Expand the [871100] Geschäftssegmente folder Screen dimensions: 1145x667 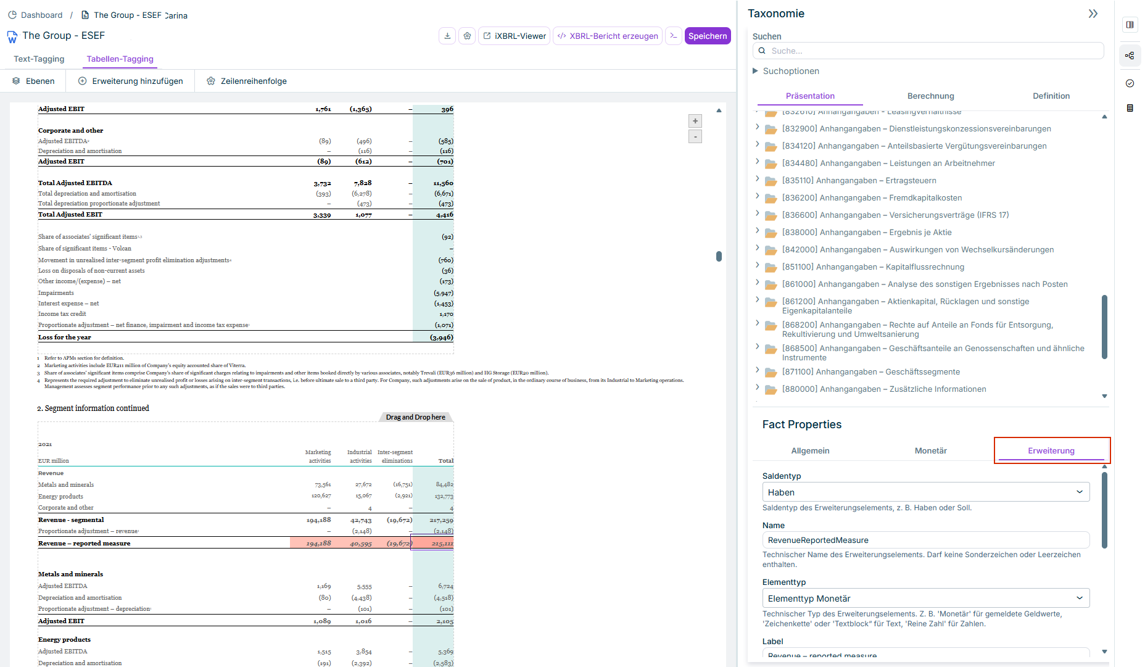758,370
